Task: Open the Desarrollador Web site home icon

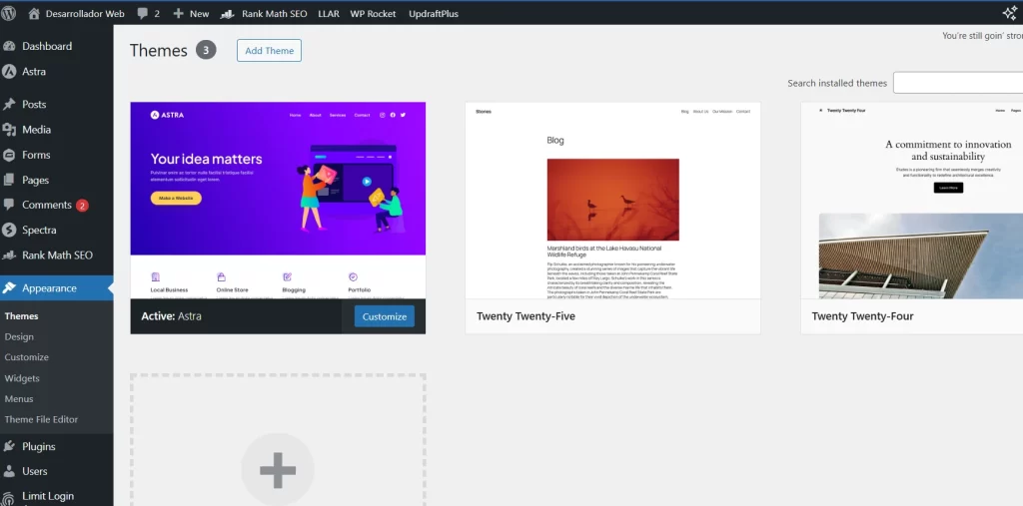Action: [34, 13]
